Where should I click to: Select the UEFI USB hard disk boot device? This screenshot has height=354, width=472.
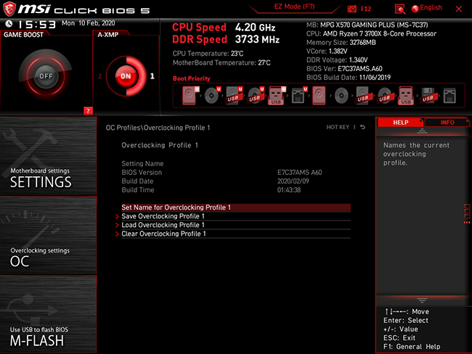(234, 96)
